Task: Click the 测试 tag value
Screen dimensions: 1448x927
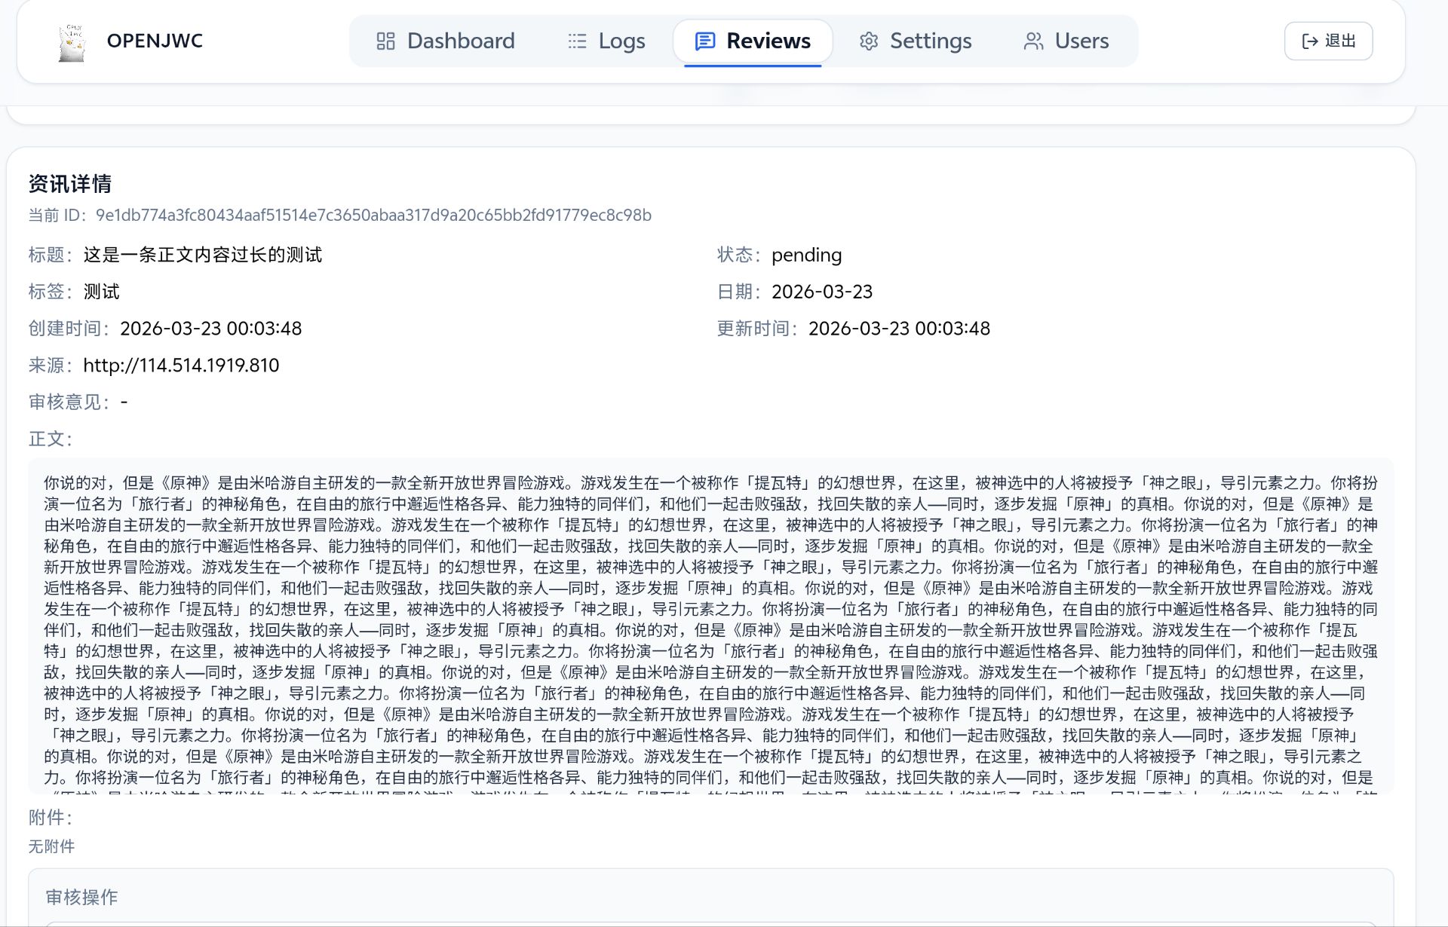Action: (x=101, y=292)
